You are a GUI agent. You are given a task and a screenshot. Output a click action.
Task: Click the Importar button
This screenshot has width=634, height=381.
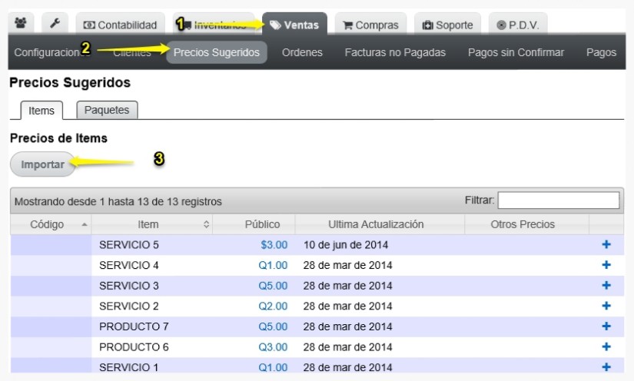tap(42, 164)
